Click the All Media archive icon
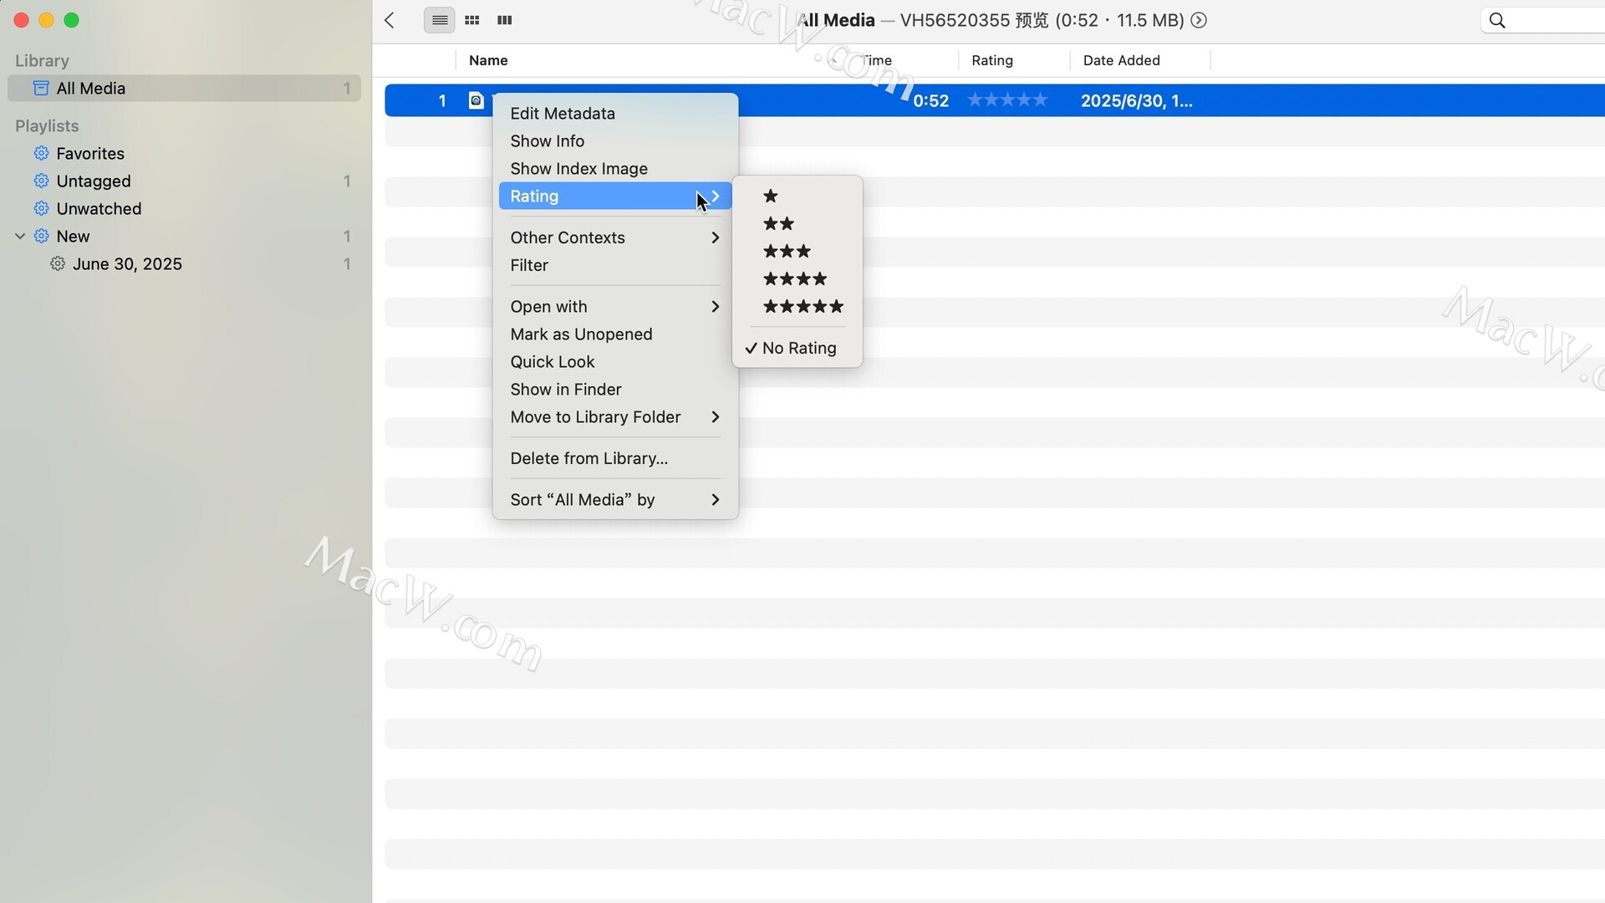Screen dimensions: 1605x903 pyautogui.click(x=41, y=88)
